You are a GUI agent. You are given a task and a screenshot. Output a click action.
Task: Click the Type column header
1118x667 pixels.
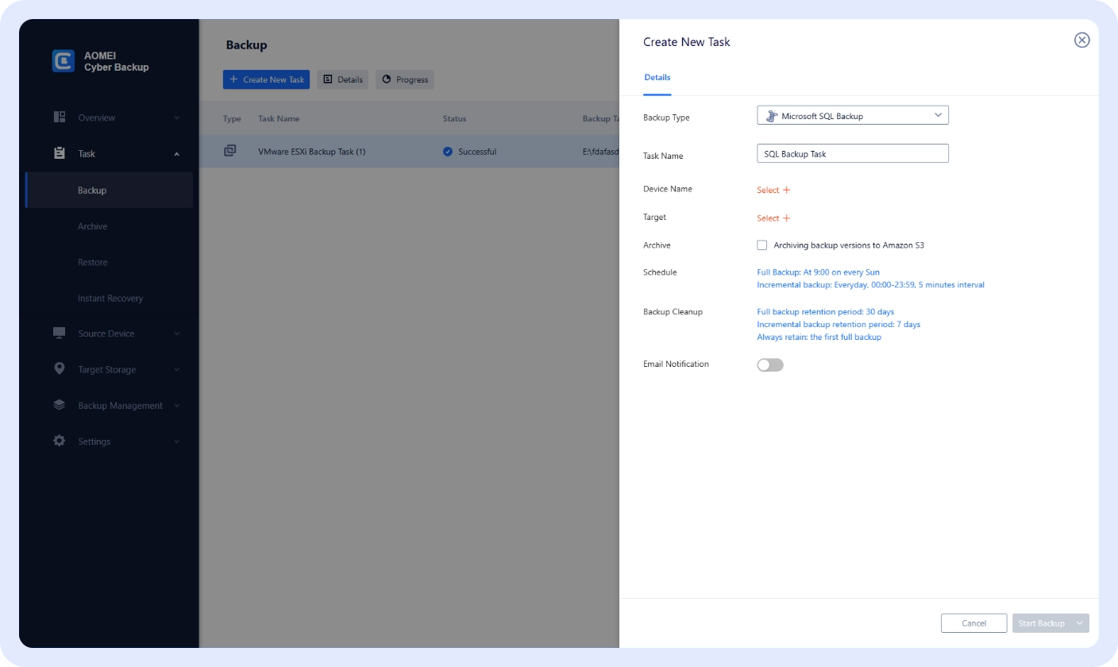click(x=232, y=119)
